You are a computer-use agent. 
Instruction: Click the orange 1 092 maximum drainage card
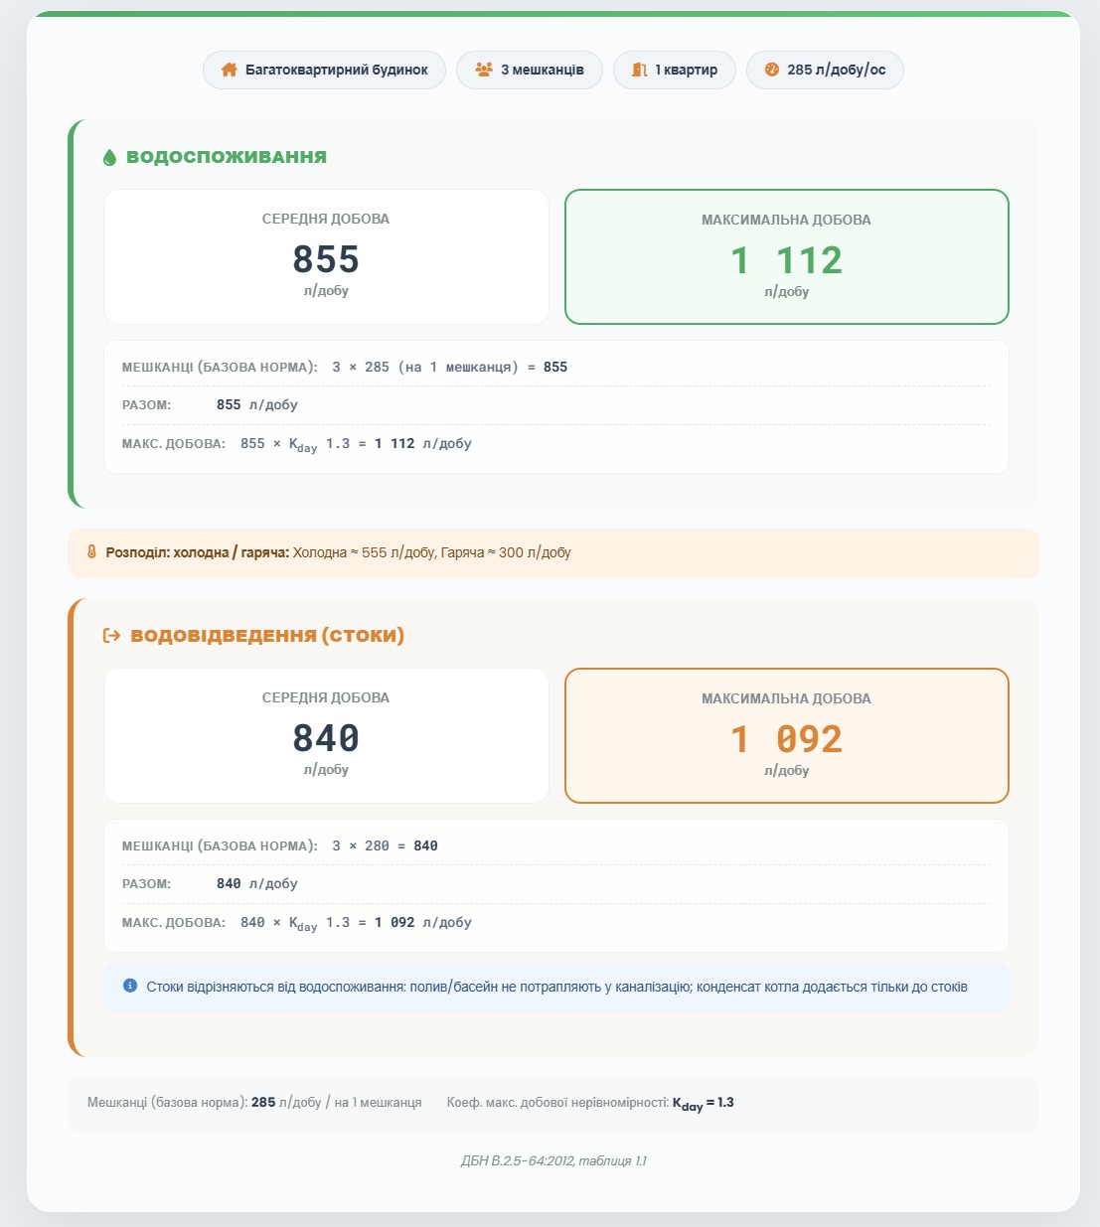(x=787, y=736)
